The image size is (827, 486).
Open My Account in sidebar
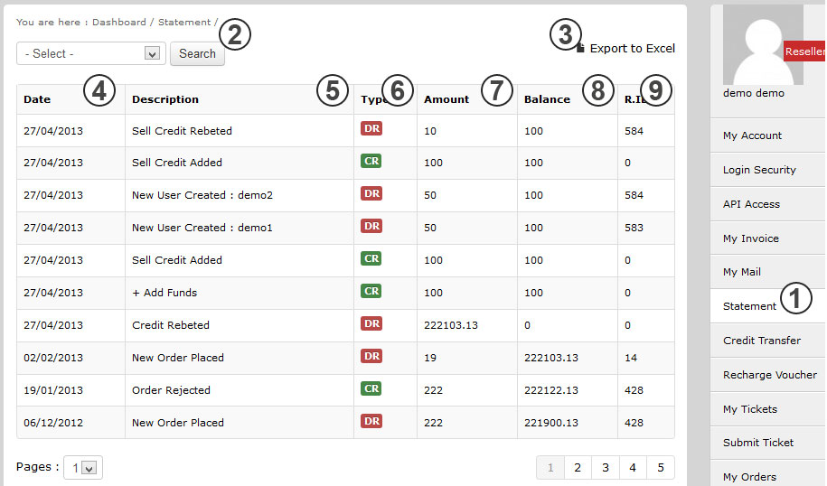pyautogui.click(x=752, y=136)
